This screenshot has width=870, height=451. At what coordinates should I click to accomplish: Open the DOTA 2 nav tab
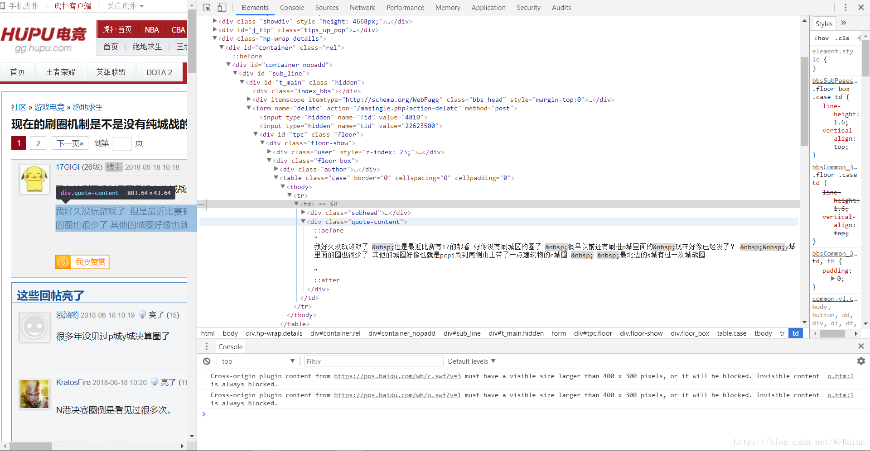point(159,72)
